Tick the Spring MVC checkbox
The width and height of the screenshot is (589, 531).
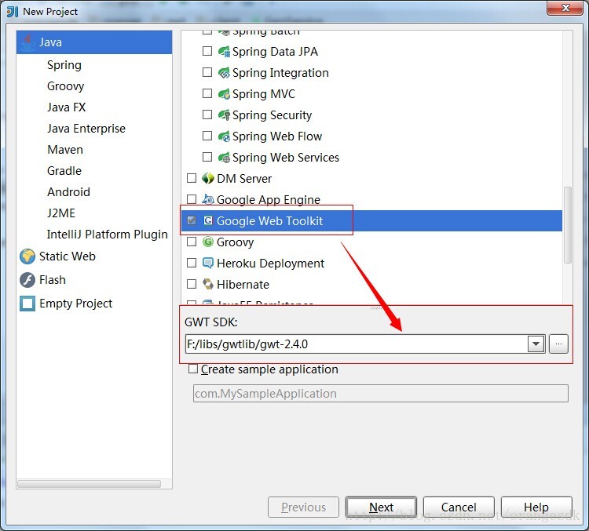click(207, 93)
